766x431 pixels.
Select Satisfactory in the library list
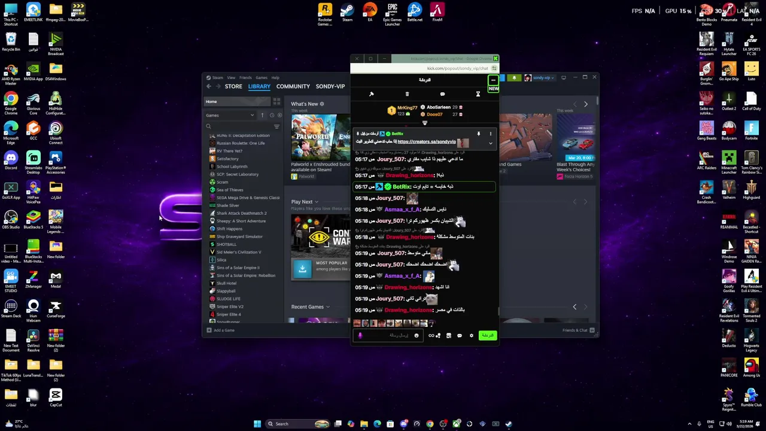227,159
